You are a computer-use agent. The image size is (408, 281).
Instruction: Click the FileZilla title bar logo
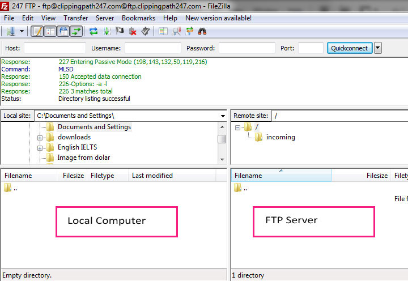(x=5, y=6)
